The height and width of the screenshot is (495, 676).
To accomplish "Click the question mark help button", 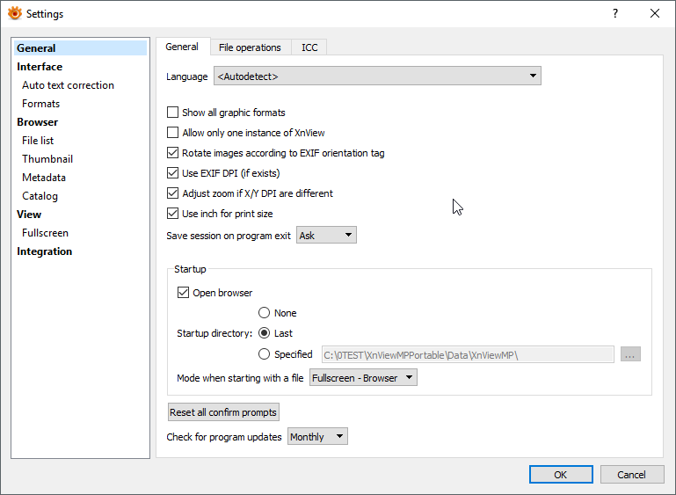I will [x=615, y=13].
